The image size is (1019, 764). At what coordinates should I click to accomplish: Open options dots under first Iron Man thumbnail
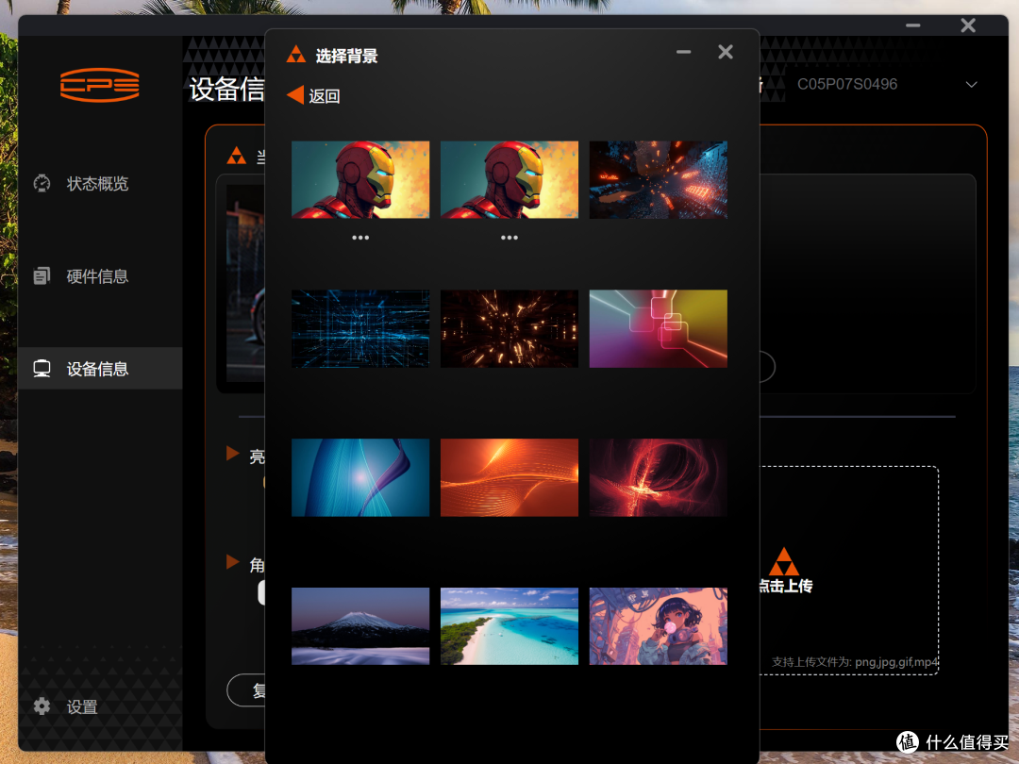pos(360,238)
